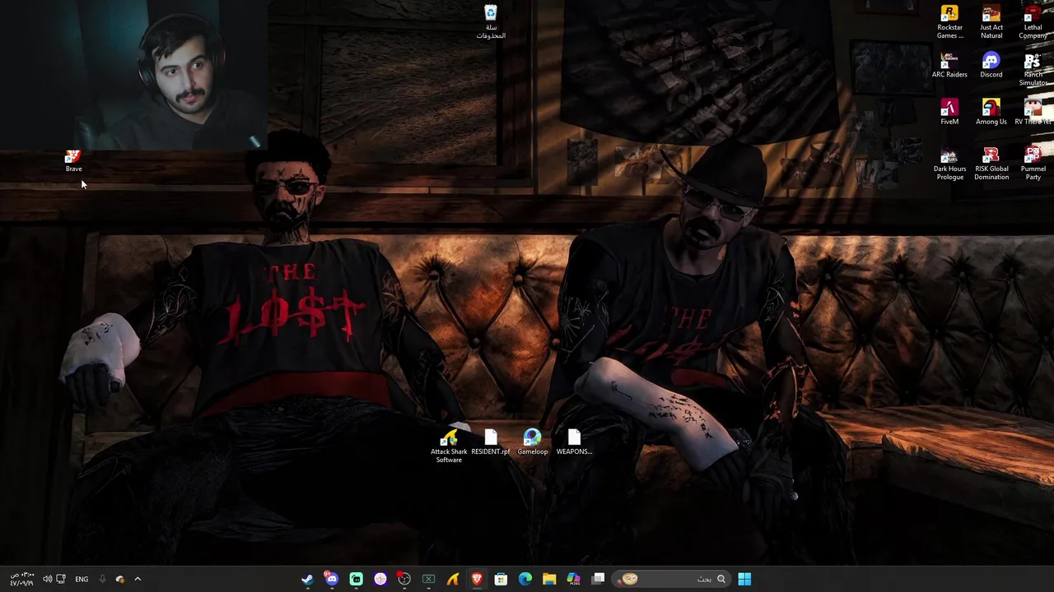
Task: Open Gameloop desktop shortcut
Action: [532, 442]
